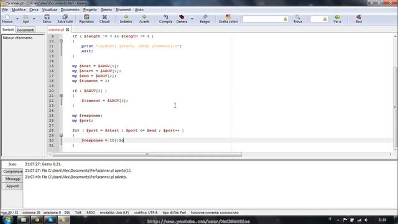Open the Progetto menu
This screenshot has width=398, height=224.
[x=90, y=10]
